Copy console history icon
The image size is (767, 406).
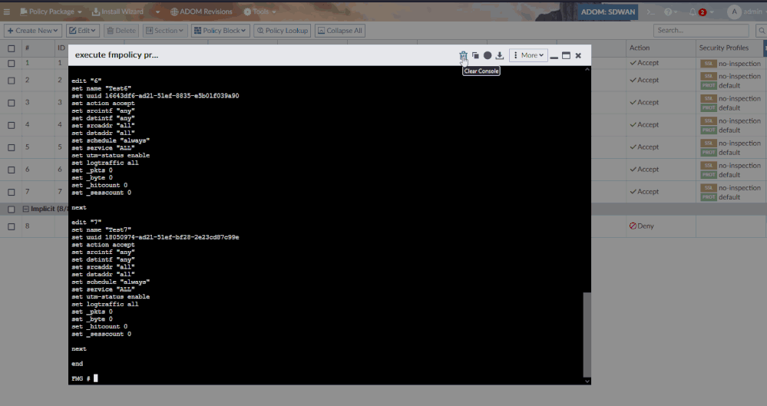click(475, 55)
